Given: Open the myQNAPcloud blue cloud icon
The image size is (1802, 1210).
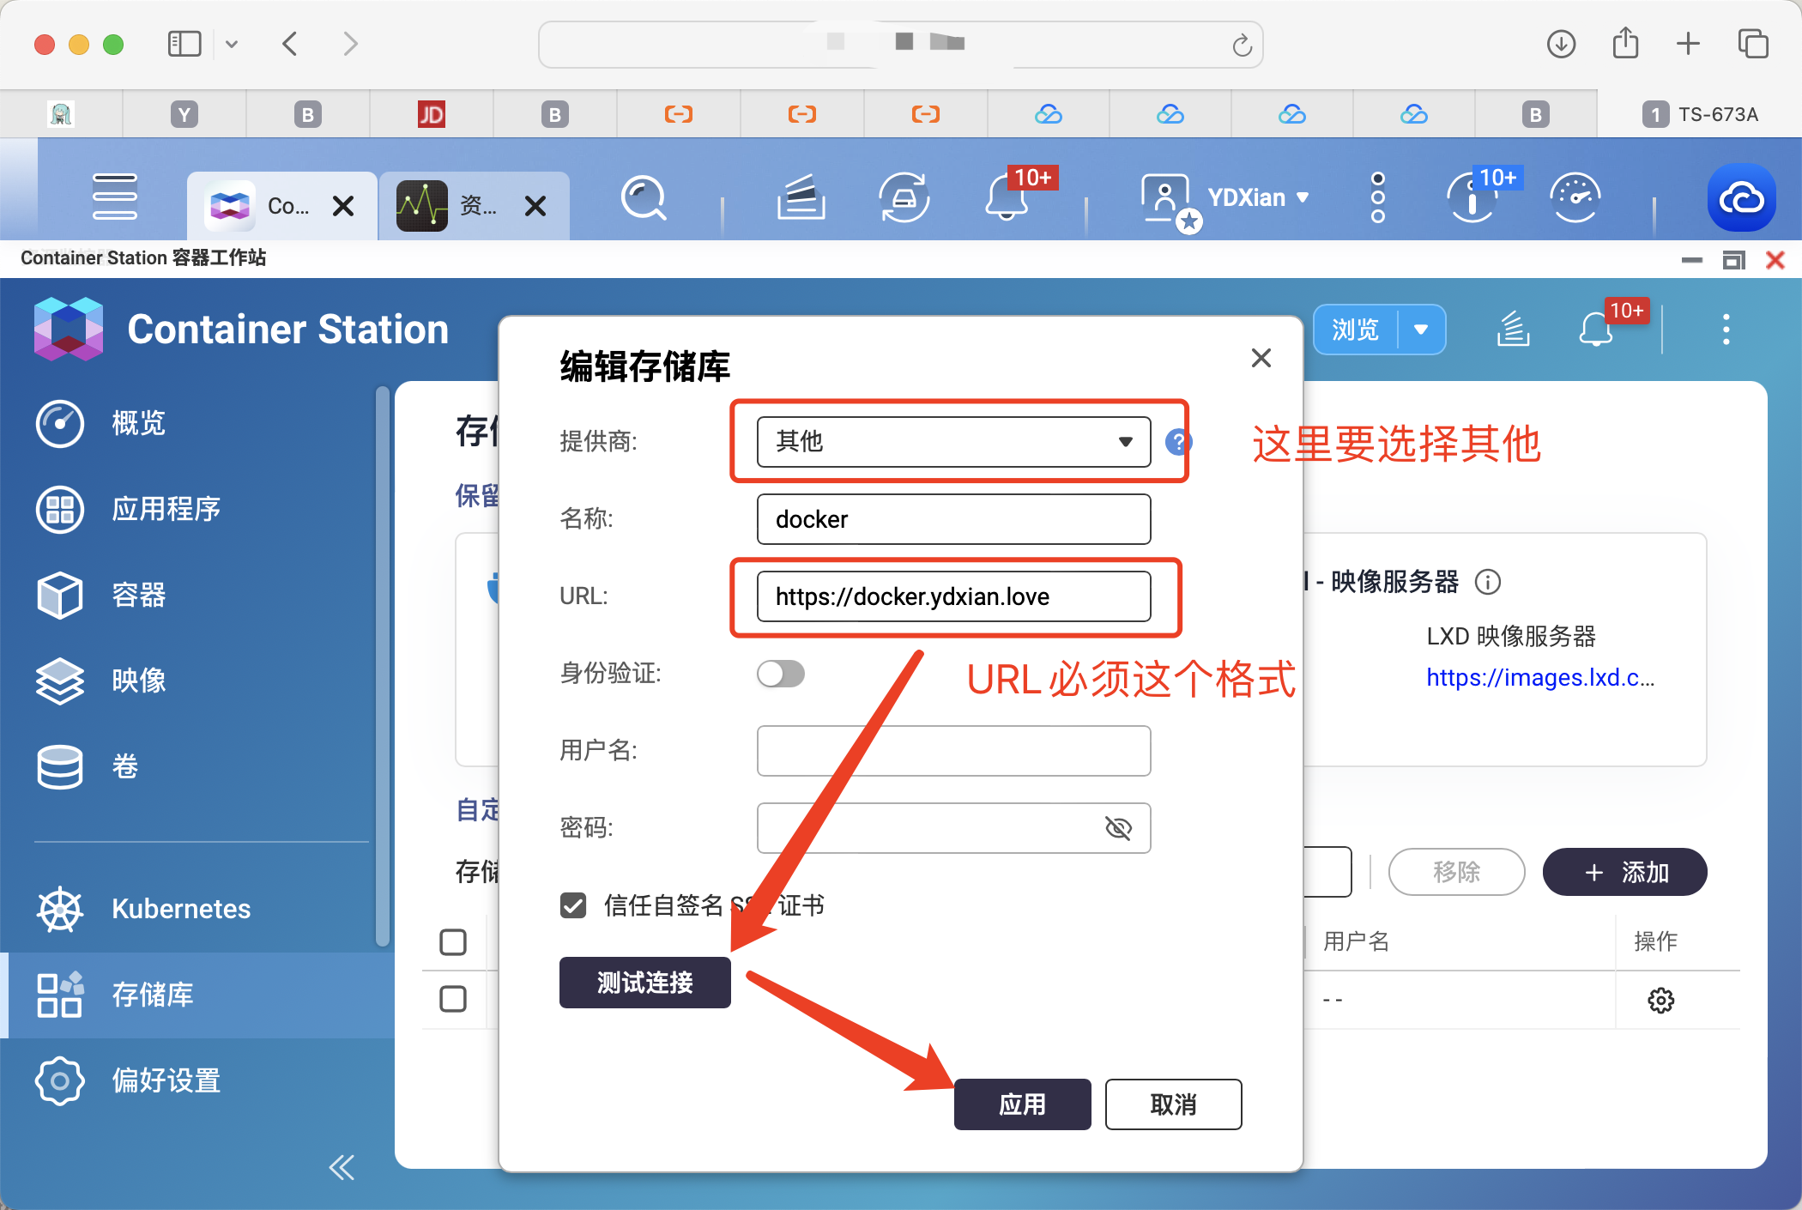Looking at the screenshot, I should 1741,197.
